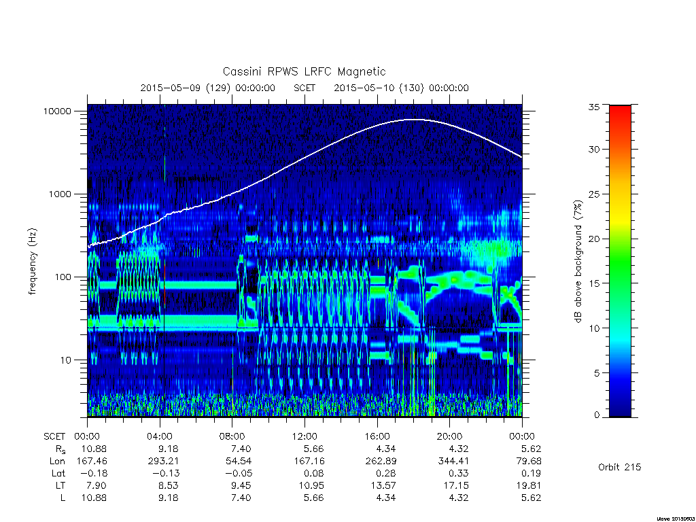Click the Lon row label

tap(58, 462)
